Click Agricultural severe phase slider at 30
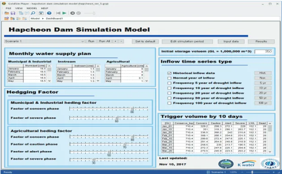Screen dimensions: 282x174 click(x=94, y=160)
